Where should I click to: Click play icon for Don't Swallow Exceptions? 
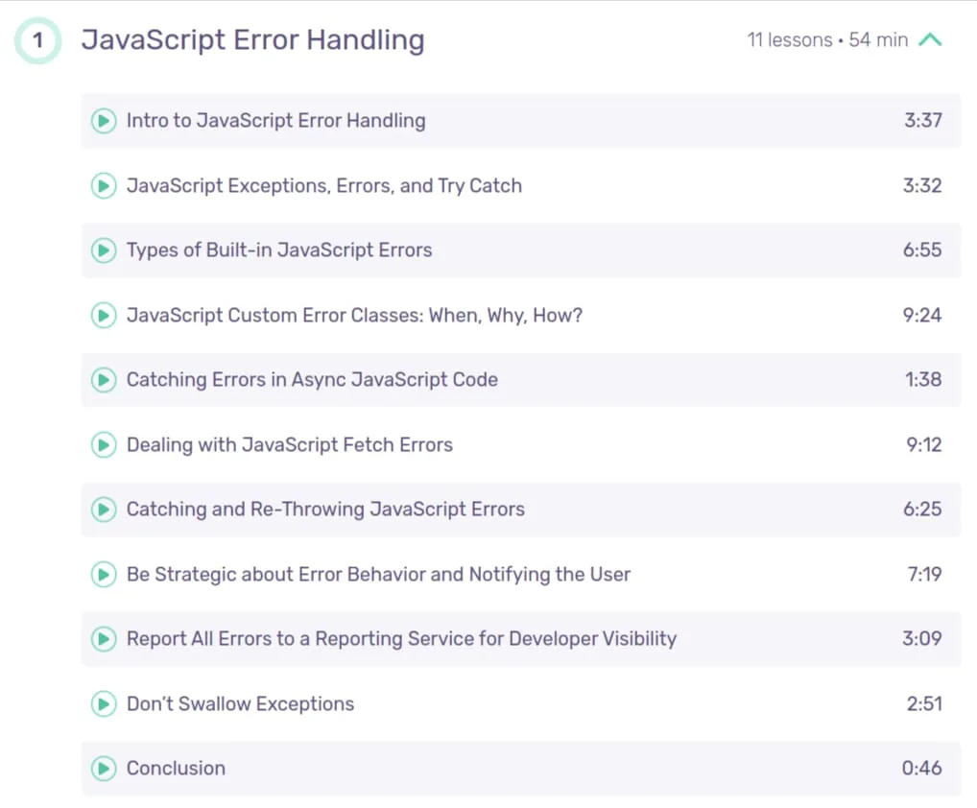[x=104, y=704]
